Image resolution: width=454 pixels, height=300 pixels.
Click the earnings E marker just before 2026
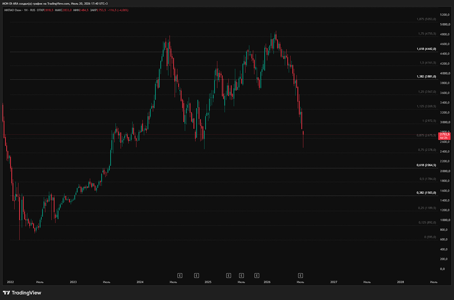tap(257, 275)
